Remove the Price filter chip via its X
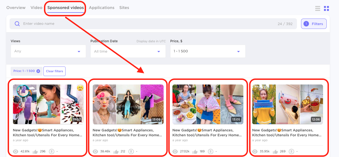 pos(38,71)
